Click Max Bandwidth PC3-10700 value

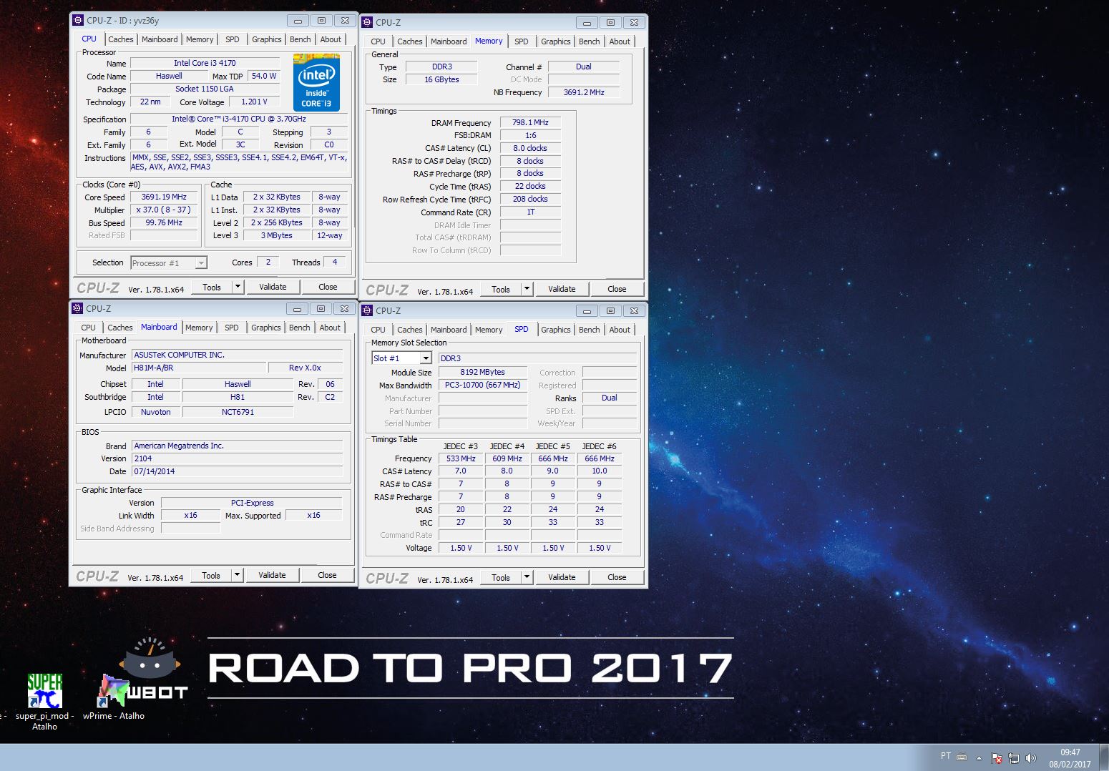(482, 385)
